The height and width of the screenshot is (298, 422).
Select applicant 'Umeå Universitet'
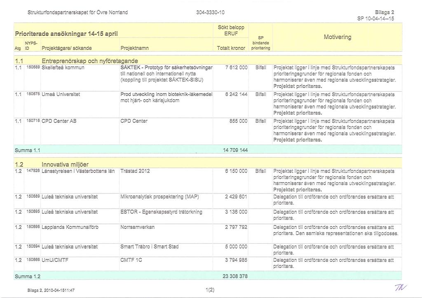click(61, 94)
